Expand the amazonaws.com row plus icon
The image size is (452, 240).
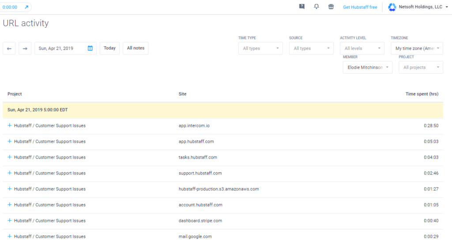[10, 188]
